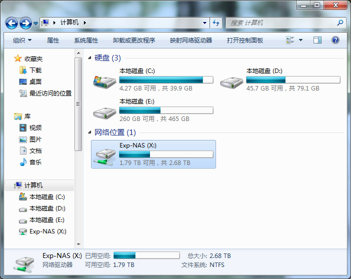Viewport: 351px width, 279px height.
Task: Click the 卸载或更改程序 button
Action: click(134, 40)
